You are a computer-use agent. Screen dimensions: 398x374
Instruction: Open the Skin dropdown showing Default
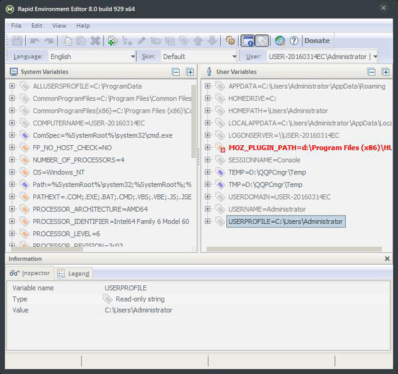199,56
